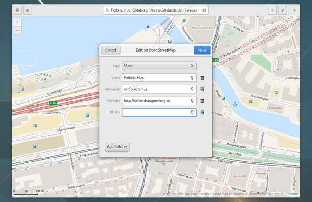
Task: Open the map layers menu
Action: pos(28,10)
